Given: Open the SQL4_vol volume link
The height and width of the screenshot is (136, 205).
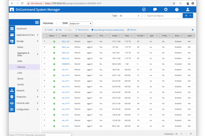Looking at the screenshot, I should 65,58.
